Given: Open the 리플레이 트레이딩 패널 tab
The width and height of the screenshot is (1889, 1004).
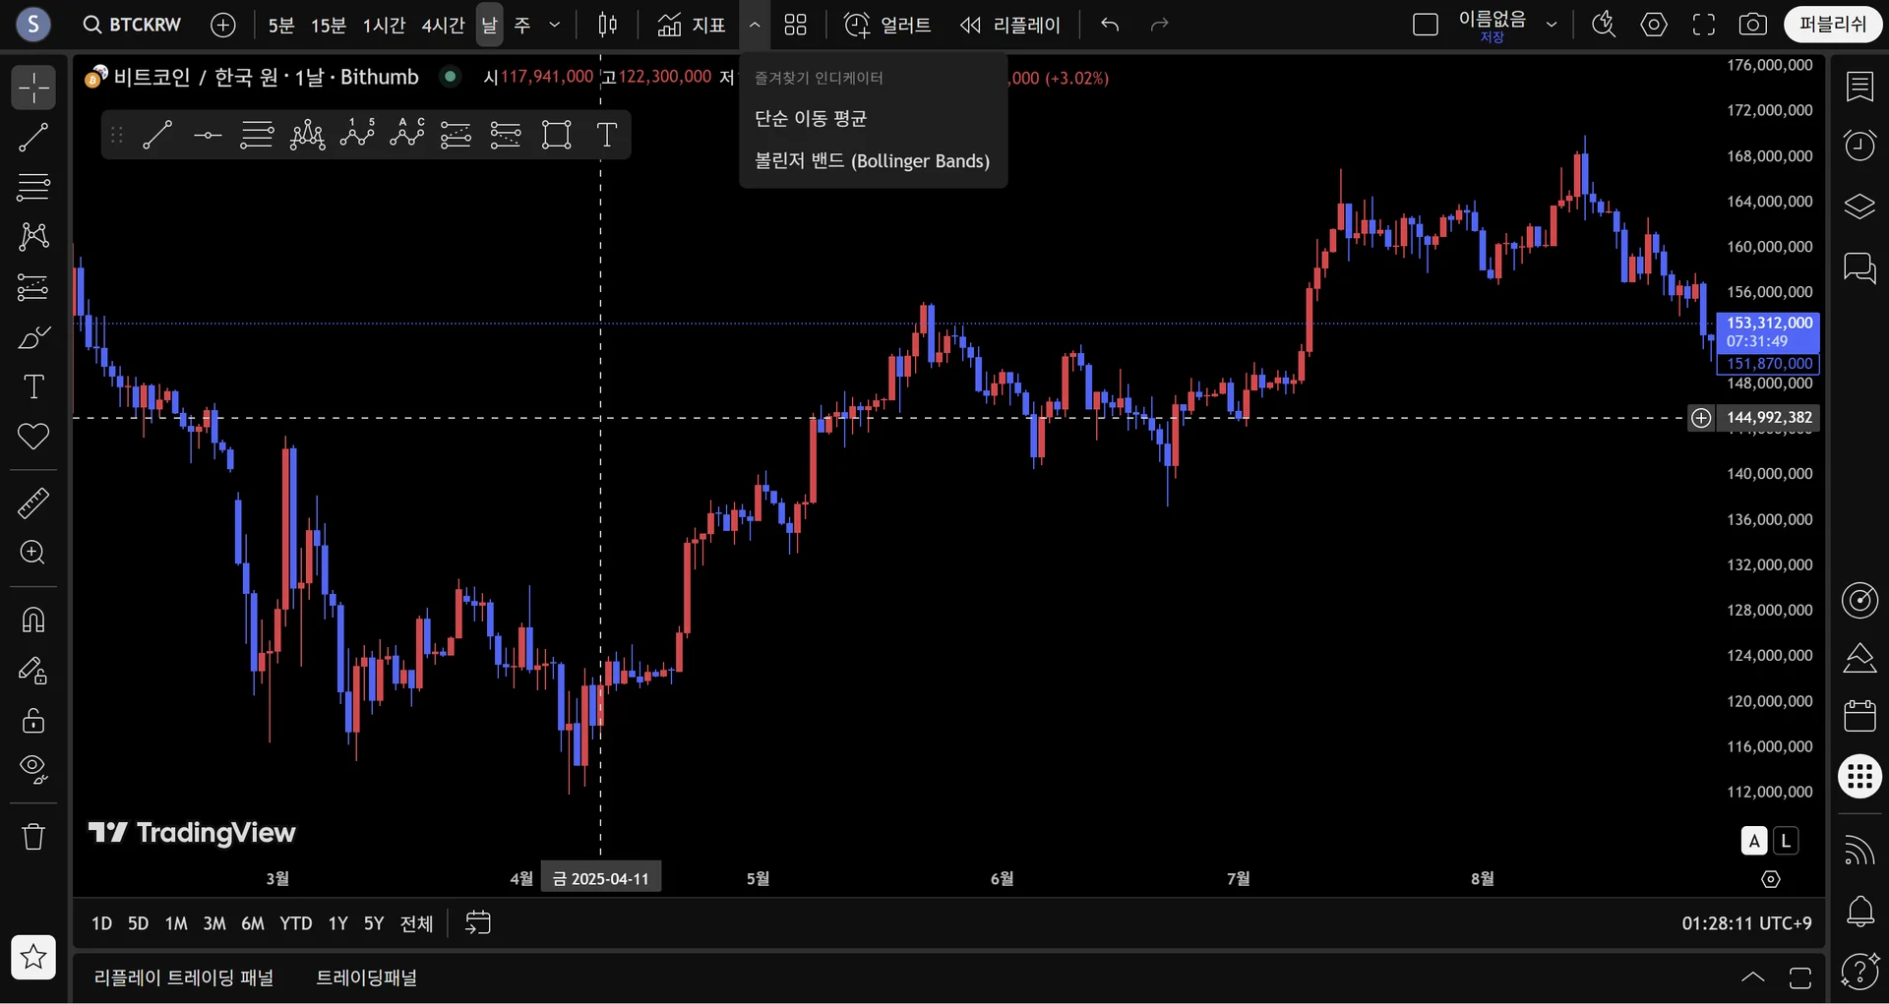Looking at the screenshot, I should pyautogui.click(x=184, y=977).
